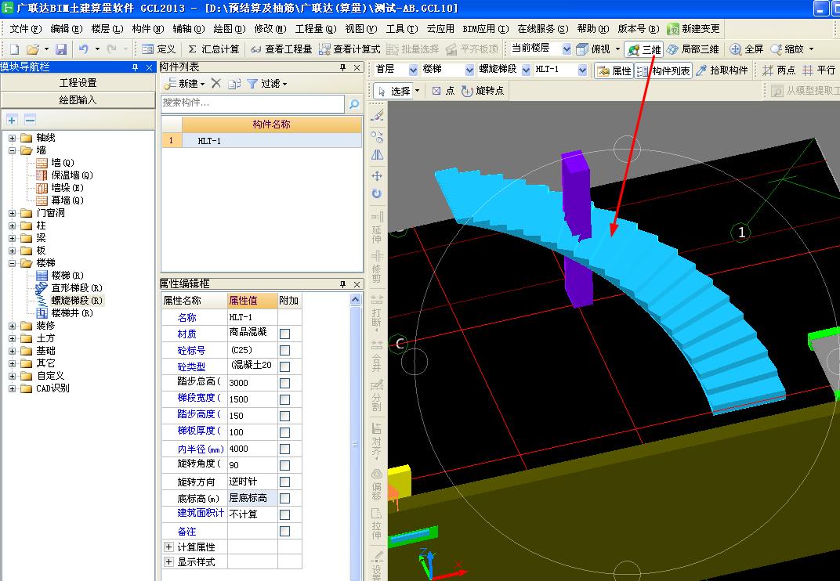Click 两点 two-point axis tool

(780, 70)
